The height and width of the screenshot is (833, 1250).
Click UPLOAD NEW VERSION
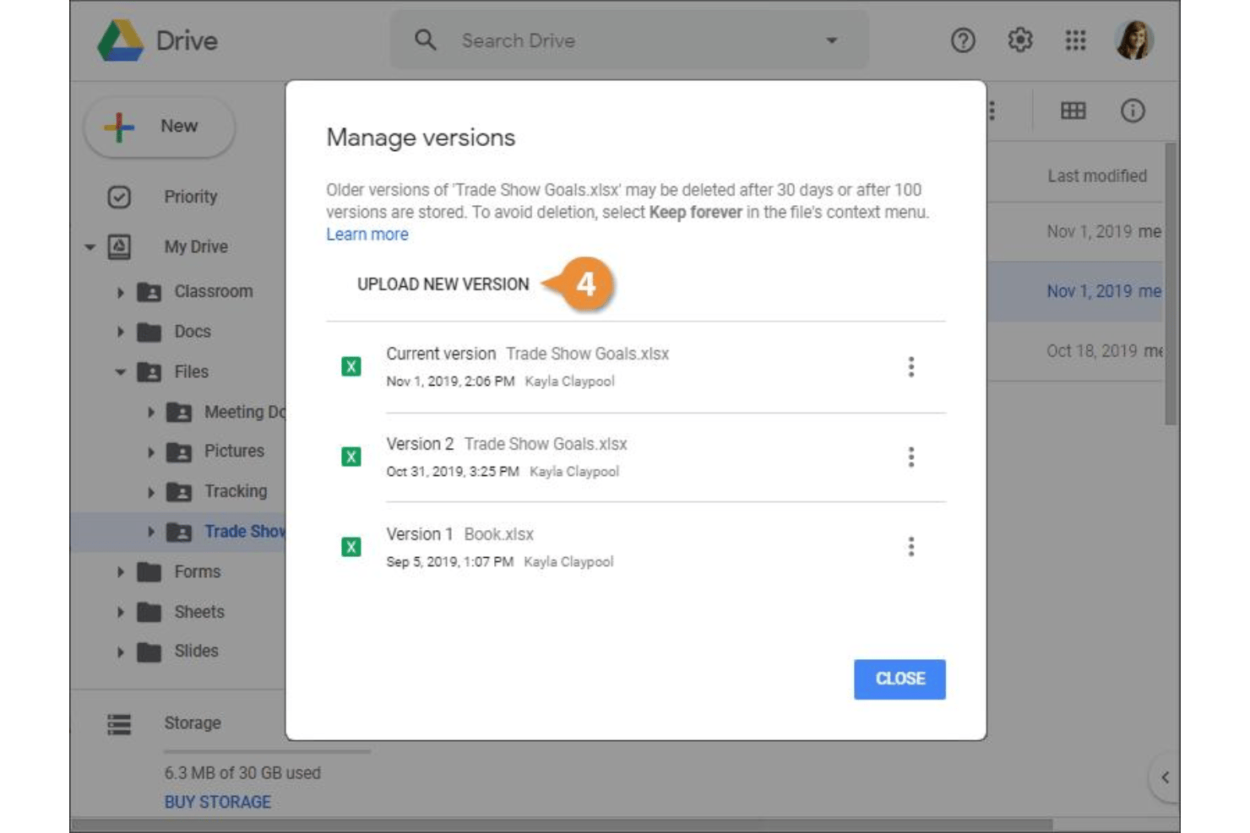443,284
